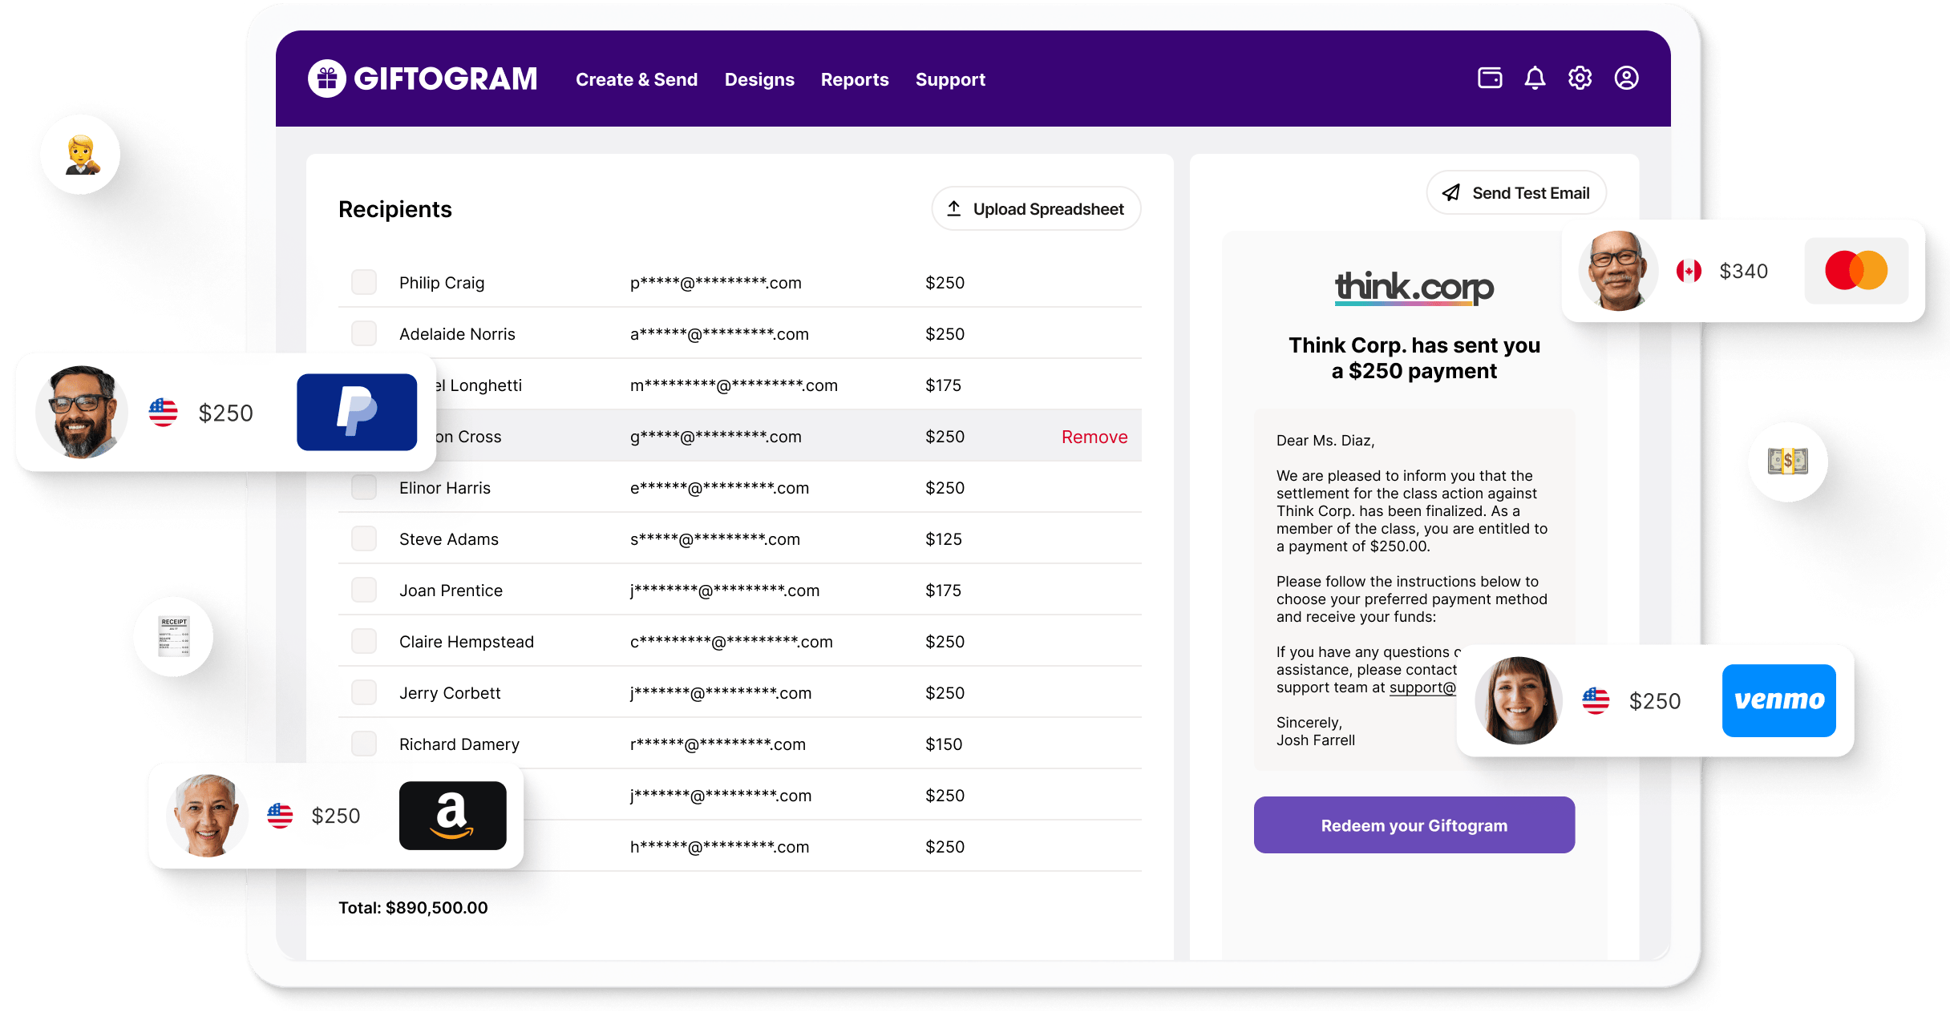
Task: Click the Venmo logo card
Action: [x=1779, y=700]
